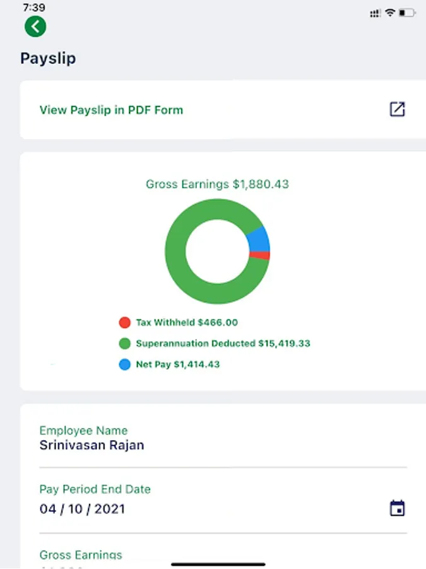This screenshot has width=426, height=569.
Task: Click the Gross Earnings label near bottom
Action: click(81, 554)
